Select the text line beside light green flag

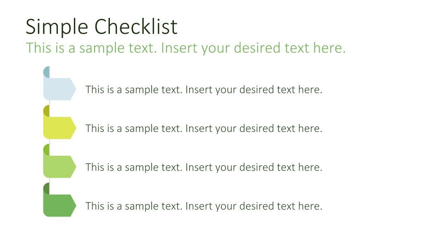point(204,168)
